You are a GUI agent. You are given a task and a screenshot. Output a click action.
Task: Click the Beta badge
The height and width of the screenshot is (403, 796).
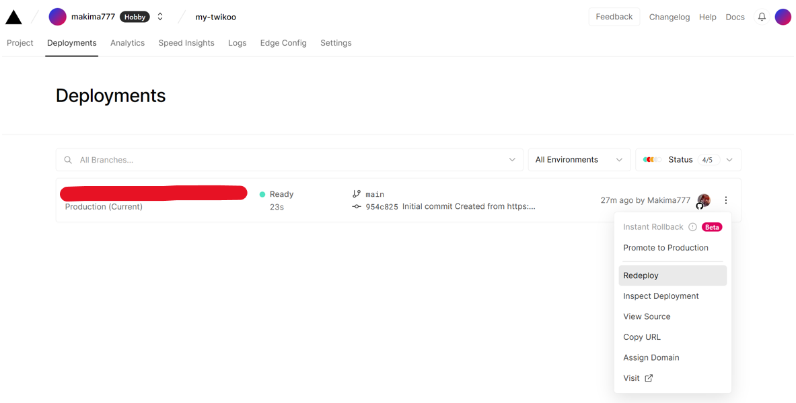[712, 227]
